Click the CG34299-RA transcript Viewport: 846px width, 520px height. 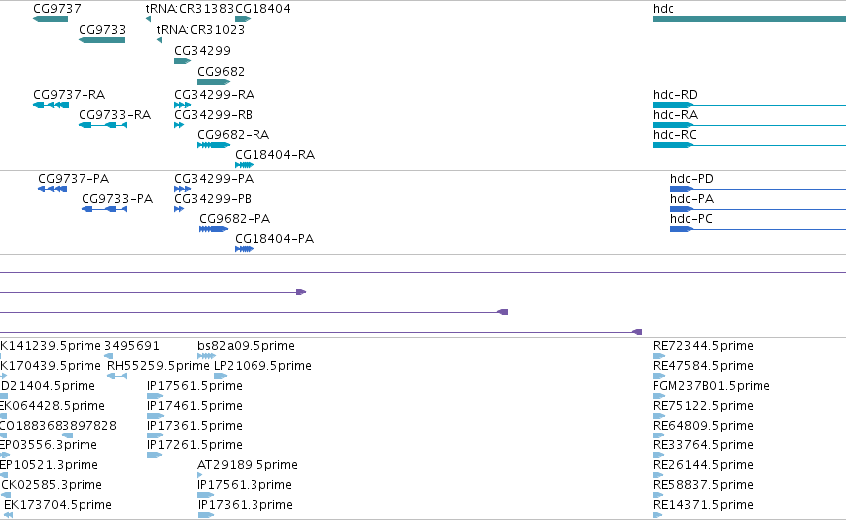click(x=182, y=105)
